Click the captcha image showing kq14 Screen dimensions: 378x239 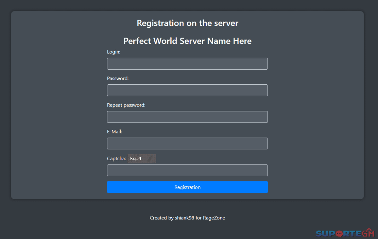(x=142, y=159)
